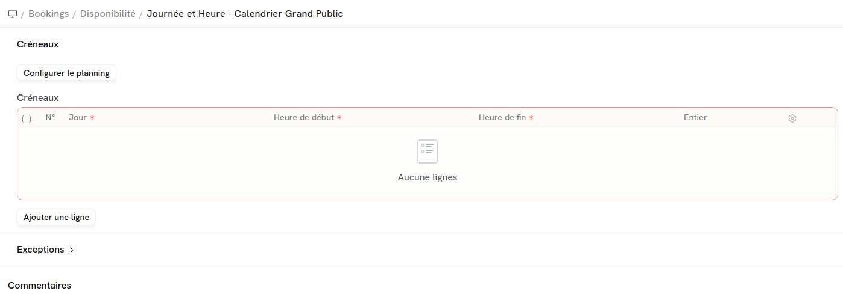Go to Bookings in the breadcrumb
This screenshot has height=294, width=843.
click(x=49, y=14)
